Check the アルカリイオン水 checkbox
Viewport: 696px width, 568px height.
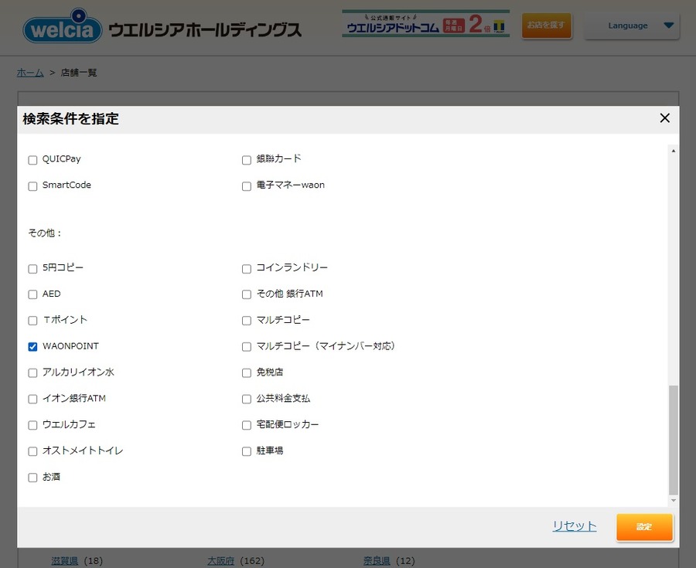[x=32, y=373]
